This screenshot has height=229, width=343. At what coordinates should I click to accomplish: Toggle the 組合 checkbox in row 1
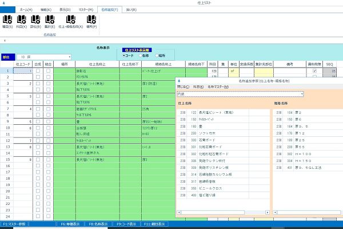tap(48, 71)
